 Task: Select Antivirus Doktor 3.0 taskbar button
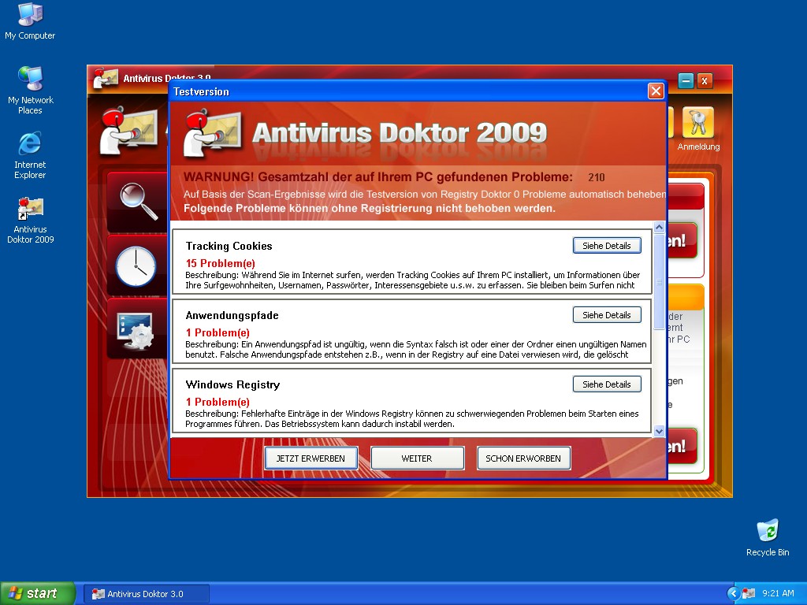[147, 594]
